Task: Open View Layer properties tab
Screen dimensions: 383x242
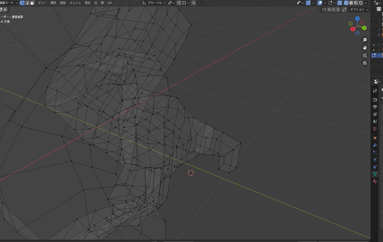Action: [x=375, y=114]
